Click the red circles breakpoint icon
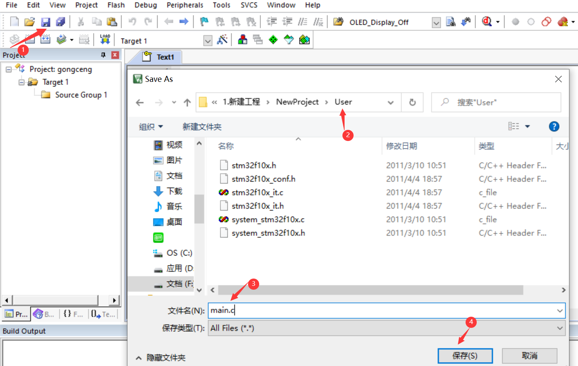The width and height of the screenshot is (578, 366). pyautogui.click(x=546, y=21)
